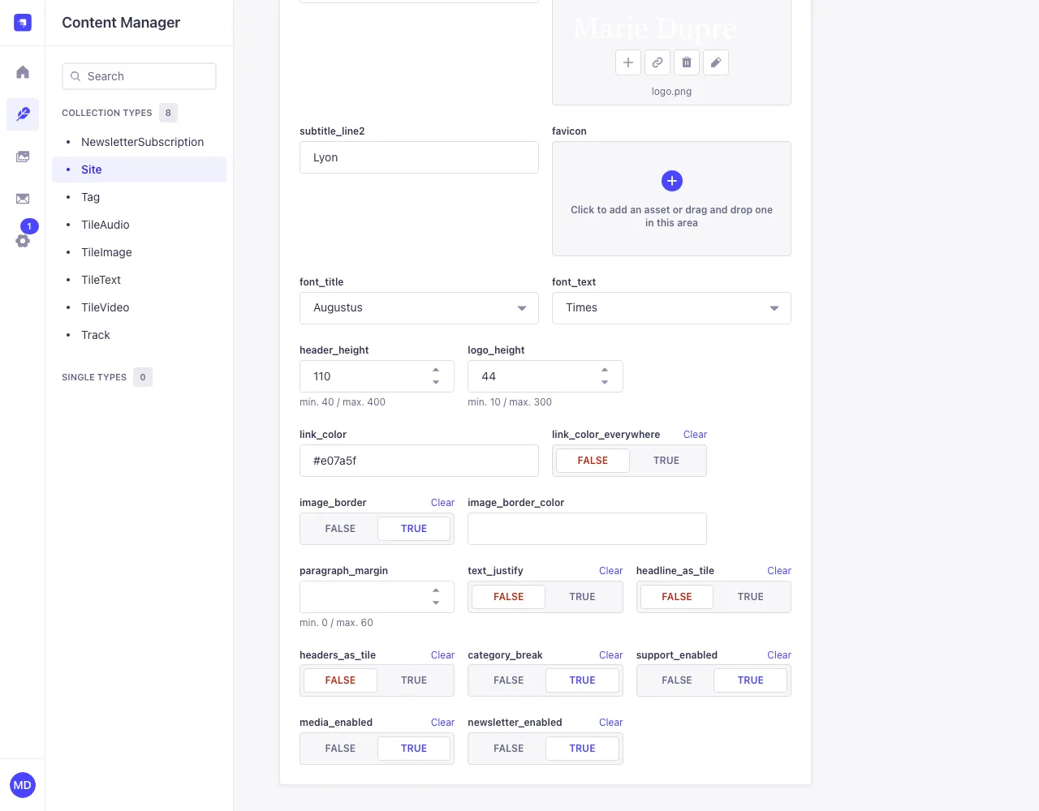This screenshot has width=1039, height=811.
Task: Open font_text Times dropdown
Action: pyautogui.click(x=671, y=308)
